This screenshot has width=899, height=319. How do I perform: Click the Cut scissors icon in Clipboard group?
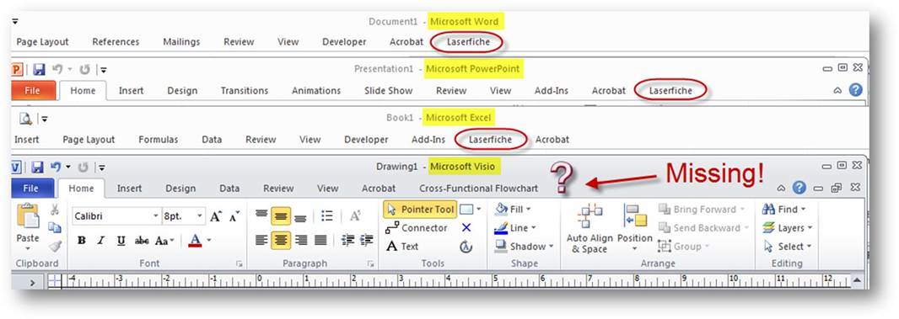55,210
